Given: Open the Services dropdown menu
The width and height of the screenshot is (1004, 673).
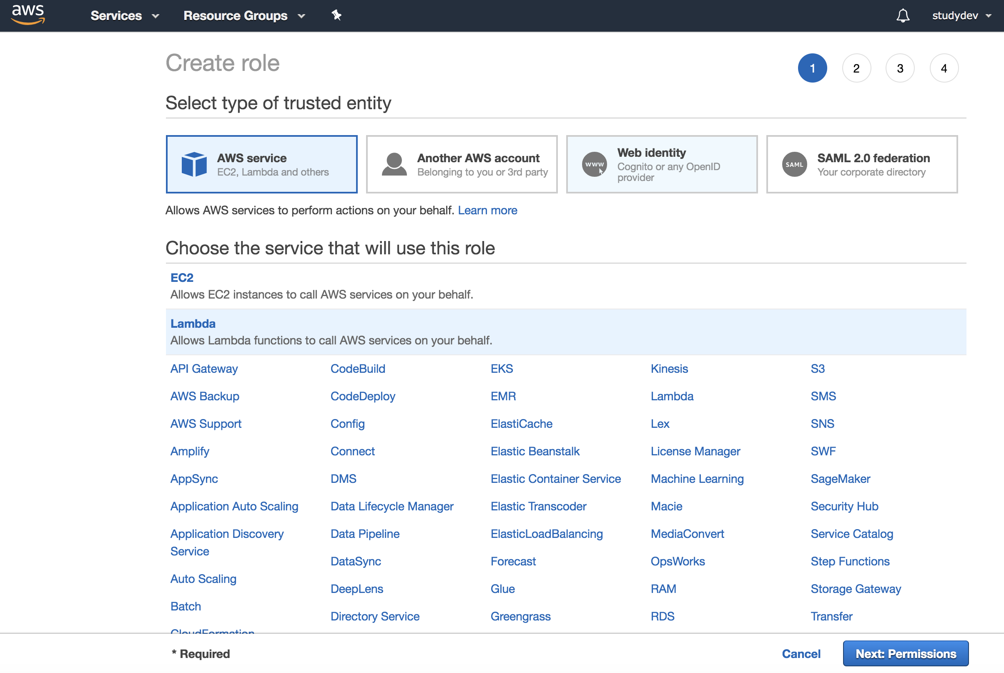Looking at the screenshot, I should (125, 16).
